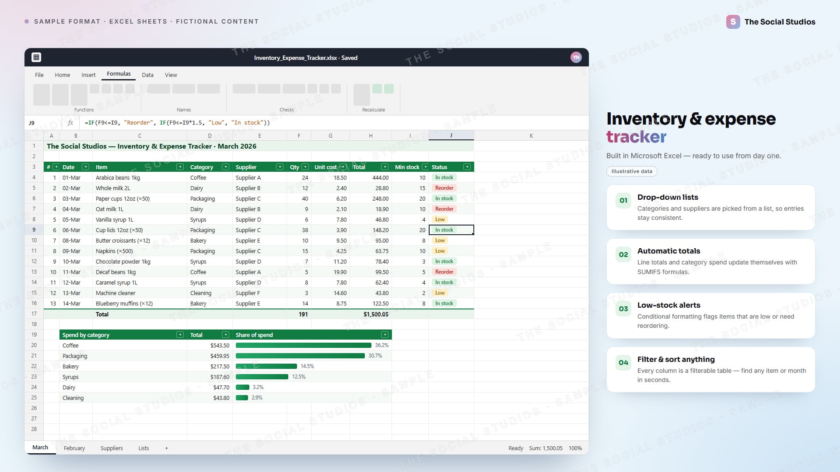Open the Qty column filter arrow
This screenshot has height=472, width=840.
(x=305, y=167)
